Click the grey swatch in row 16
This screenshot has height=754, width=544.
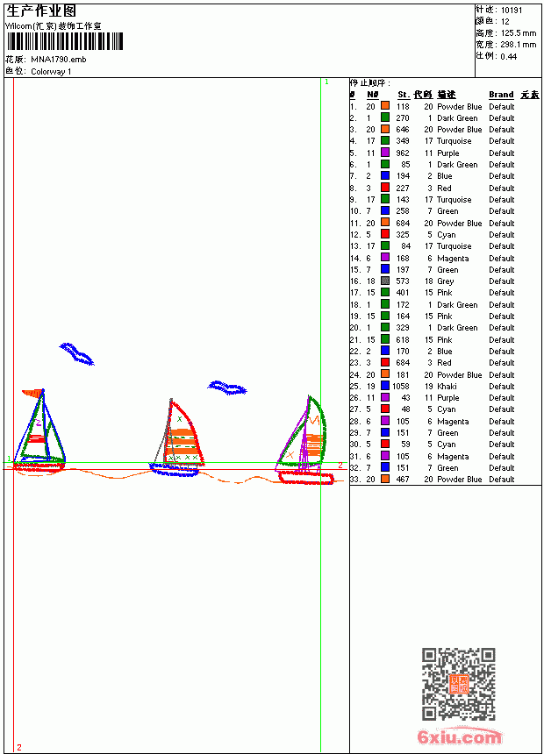pos(385,281)
